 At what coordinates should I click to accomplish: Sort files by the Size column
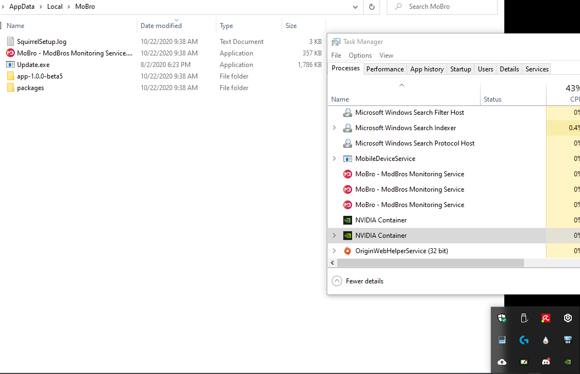[x=304, y=25]
